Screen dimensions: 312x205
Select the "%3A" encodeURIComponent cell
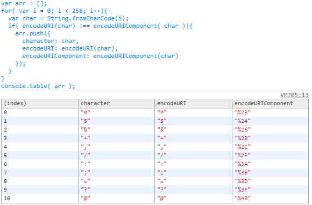(270, 164)
